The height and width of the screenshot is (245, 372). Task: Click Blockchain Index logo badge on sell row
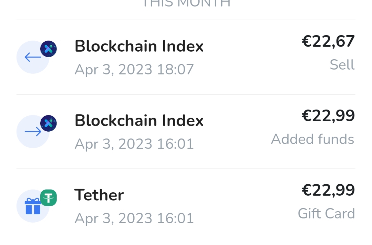click(49, 49)
